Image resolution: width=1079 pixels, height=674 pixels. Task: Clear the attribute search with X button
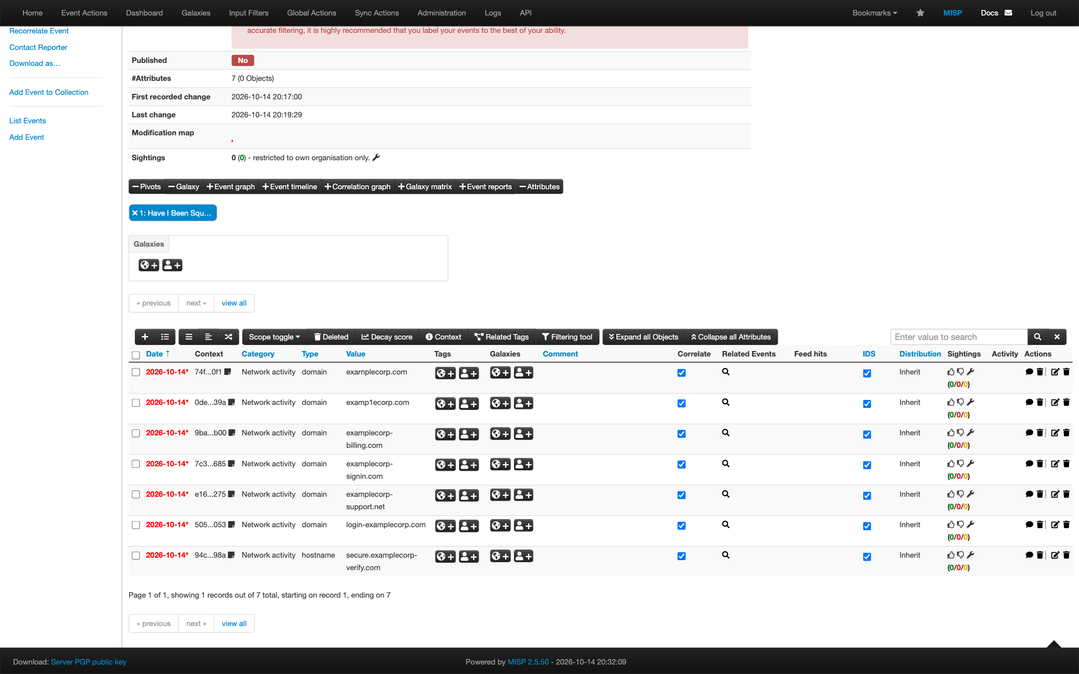[1057, 337]
